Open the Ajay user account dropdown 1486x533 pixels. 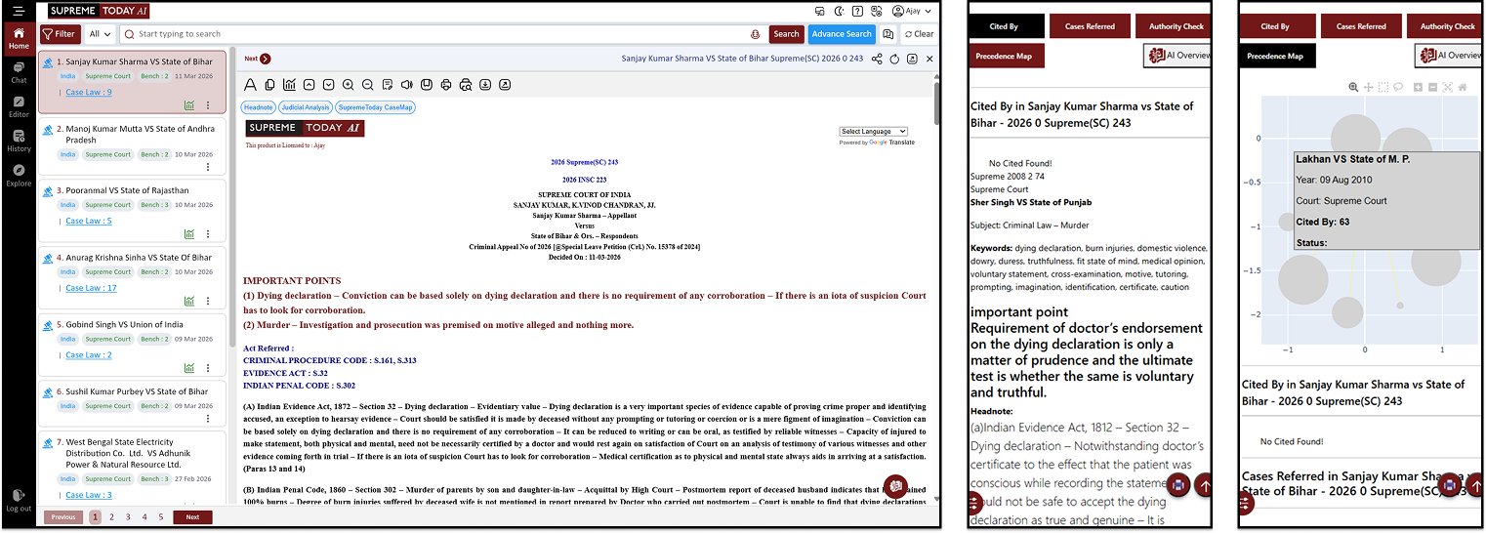(913, 12)
